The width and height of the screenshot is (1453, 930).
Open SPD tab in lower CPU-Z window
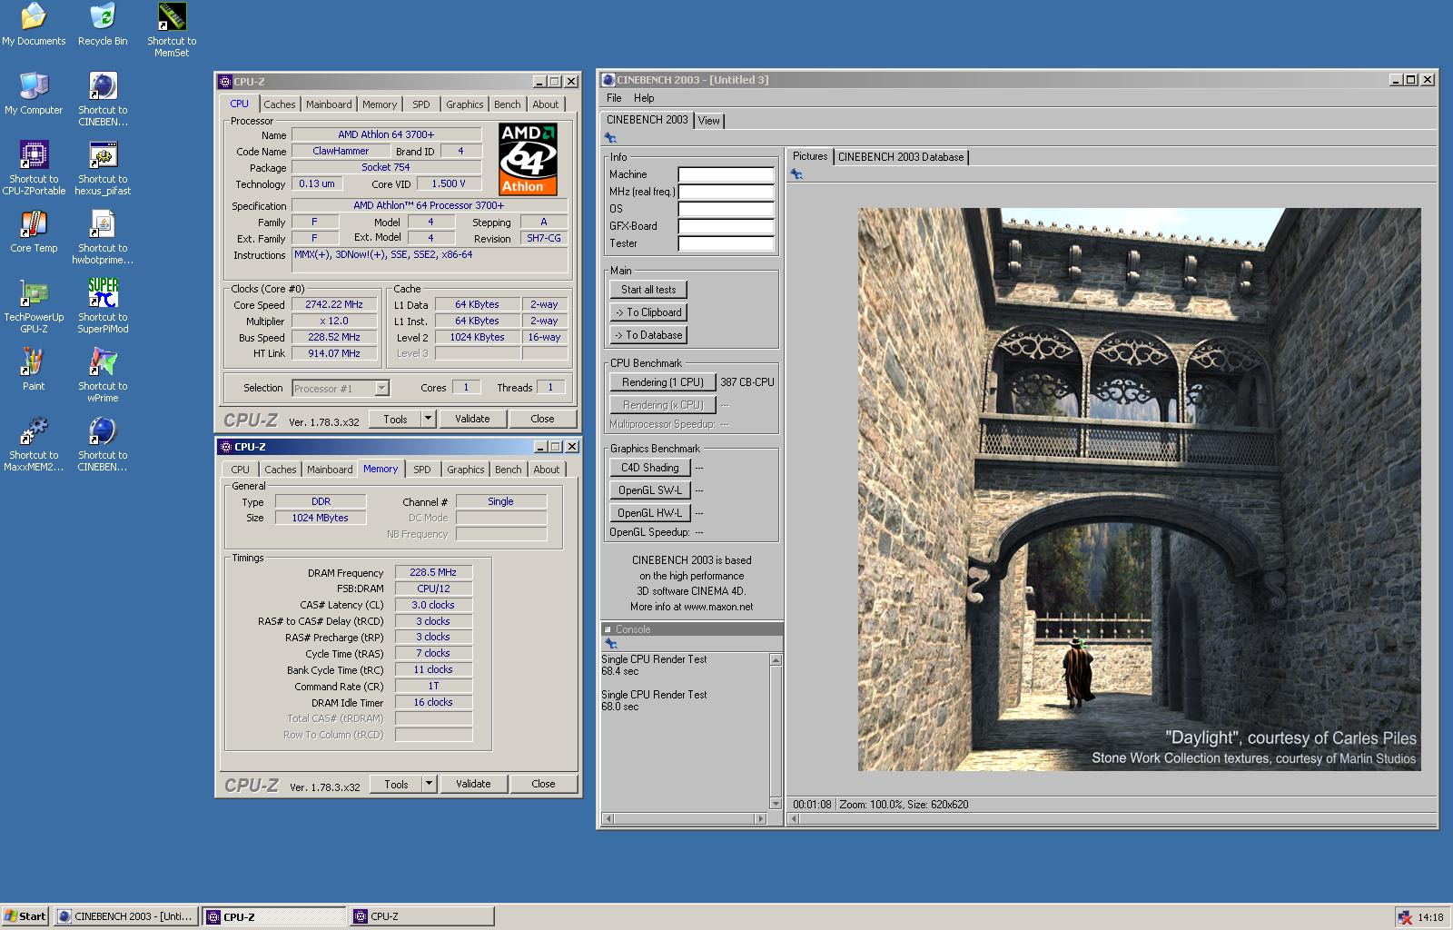422,470
